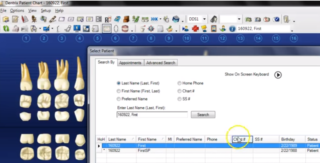Click the dollar sign ledger icon
Screen dimensions: 320x163
[136, 19]
